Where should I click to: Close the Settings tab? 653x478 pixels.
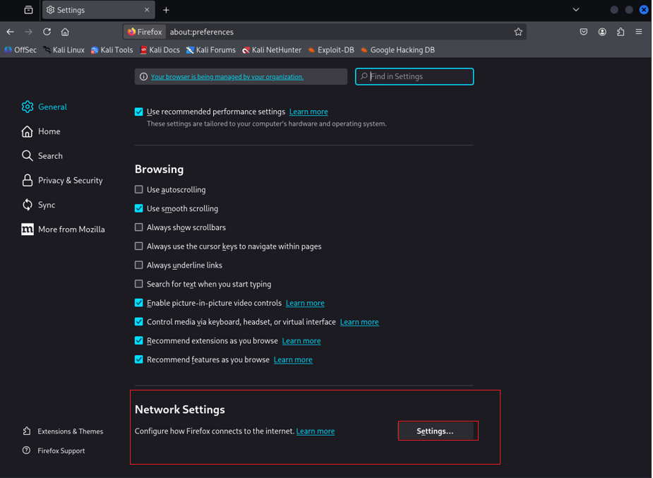coord(147,10)
